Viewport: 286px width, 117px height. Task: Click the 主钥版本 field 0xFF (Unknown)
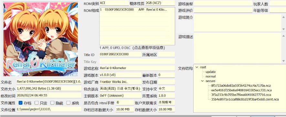click(x=121, y=95)
